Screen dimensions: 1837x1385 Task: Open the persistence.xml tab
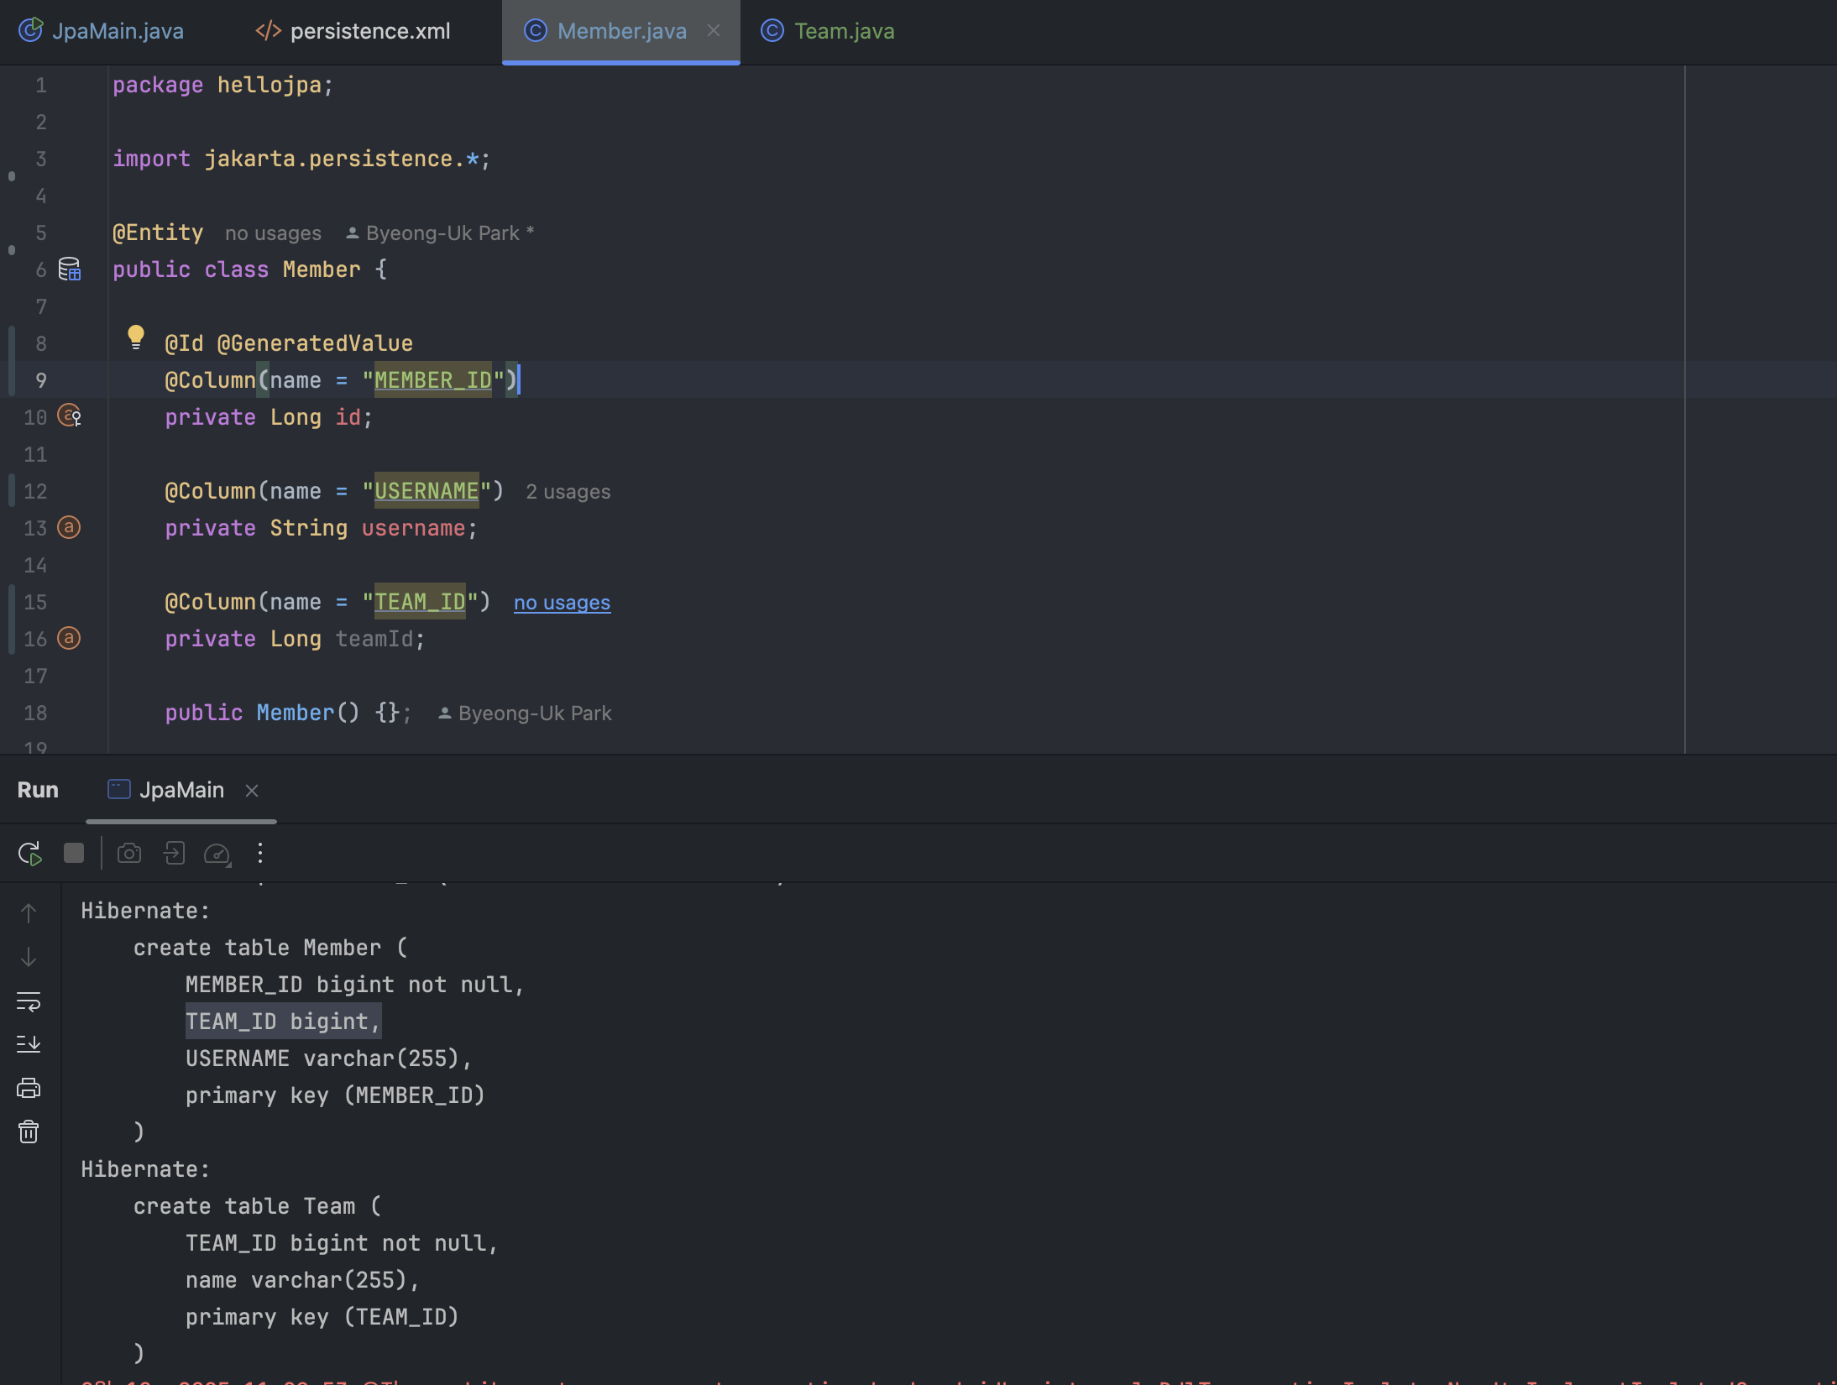pos(353,31)
